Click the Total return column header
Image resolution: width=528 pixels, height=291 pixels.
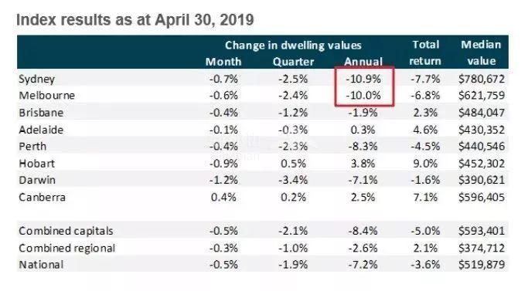[x=425, y=52]
